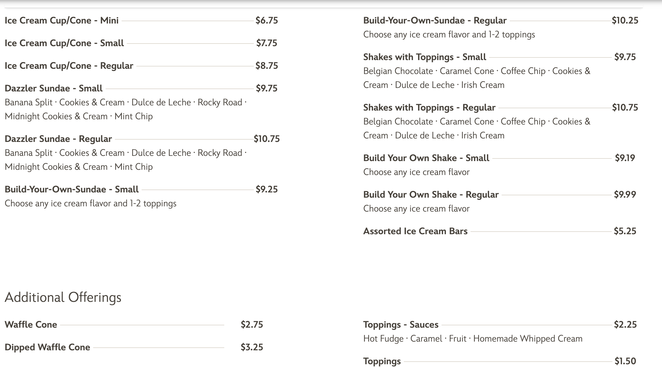Select Build Your Own Shake - Small
Image resolution: width=662 pixels, height=368 pixels.
[426, 158]
